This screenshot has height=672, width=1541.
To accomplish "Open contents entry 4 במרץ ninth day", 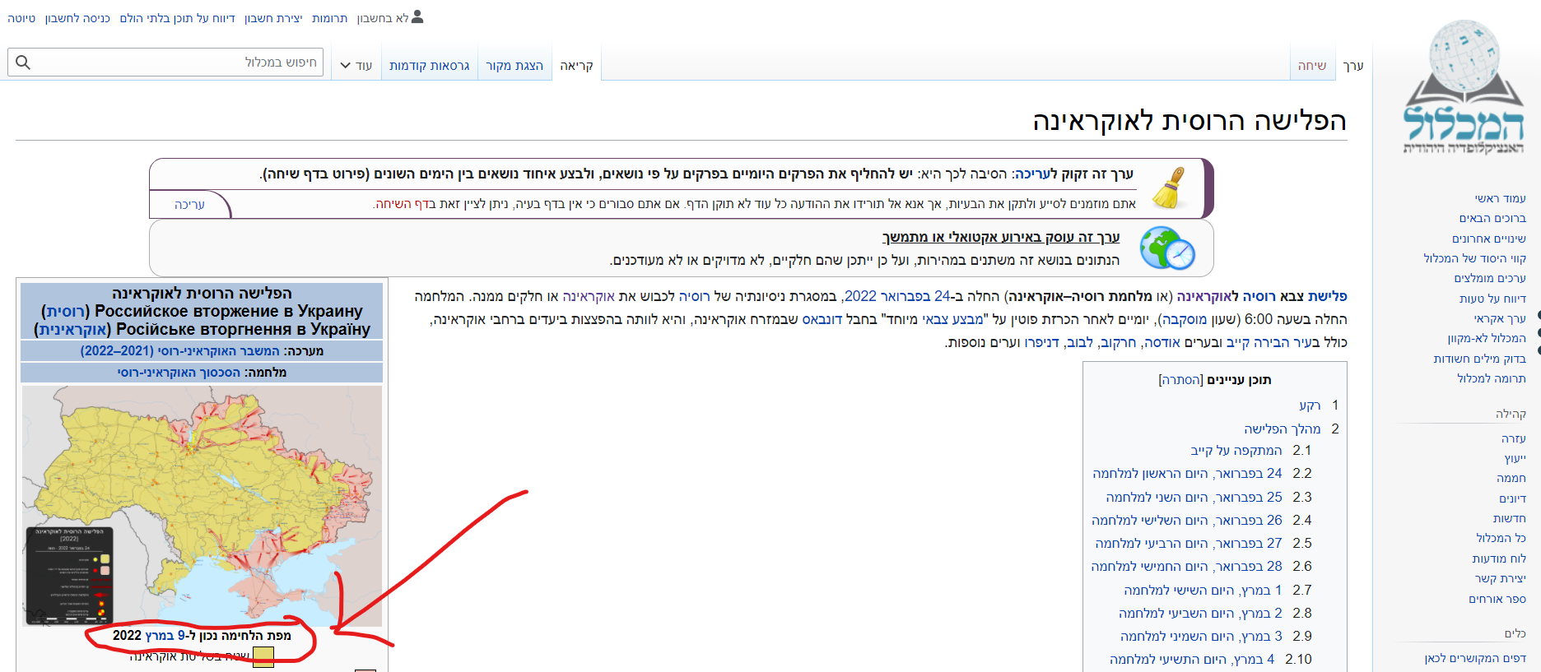I will [1192, 659].
